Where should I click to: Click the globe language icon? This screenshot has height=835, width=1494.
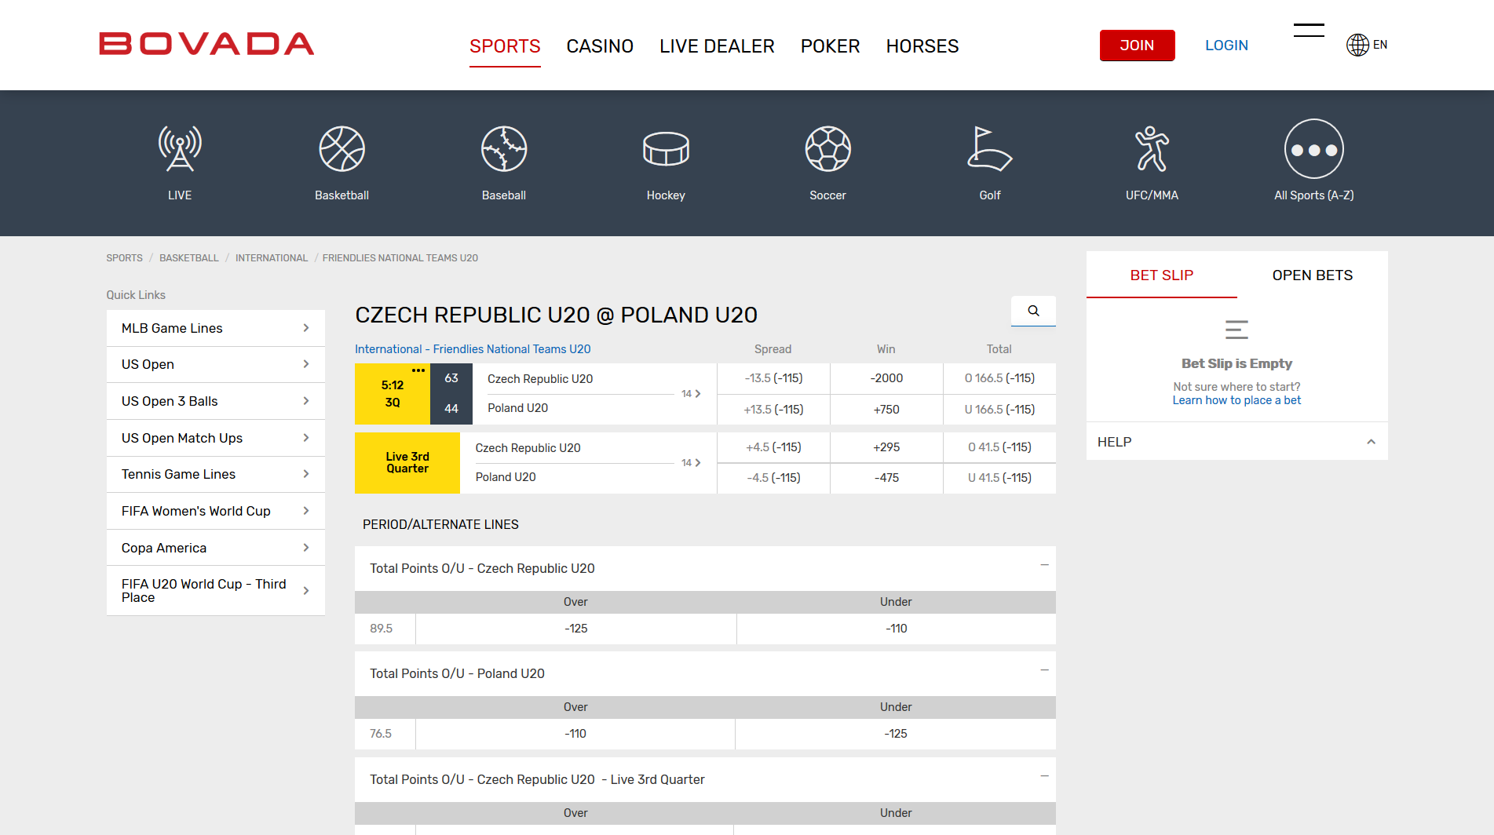coord(1357,45)
